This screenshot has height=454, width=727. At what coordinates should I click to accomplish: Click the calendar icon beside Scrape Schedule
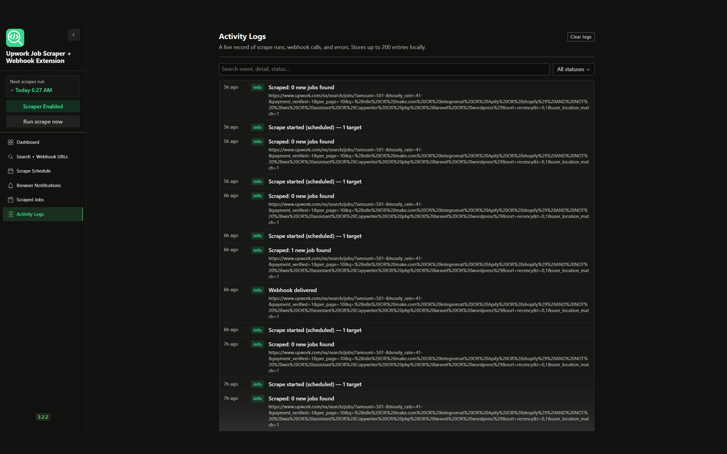click(x=11, y=171)
